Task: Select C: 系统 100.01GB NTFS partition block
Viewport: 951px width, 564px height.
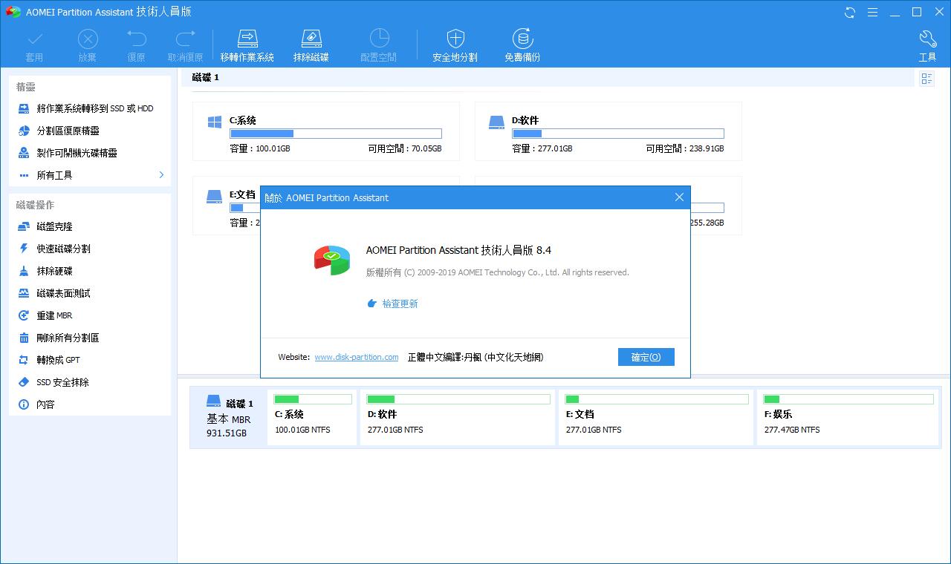Action: [312, 417]
